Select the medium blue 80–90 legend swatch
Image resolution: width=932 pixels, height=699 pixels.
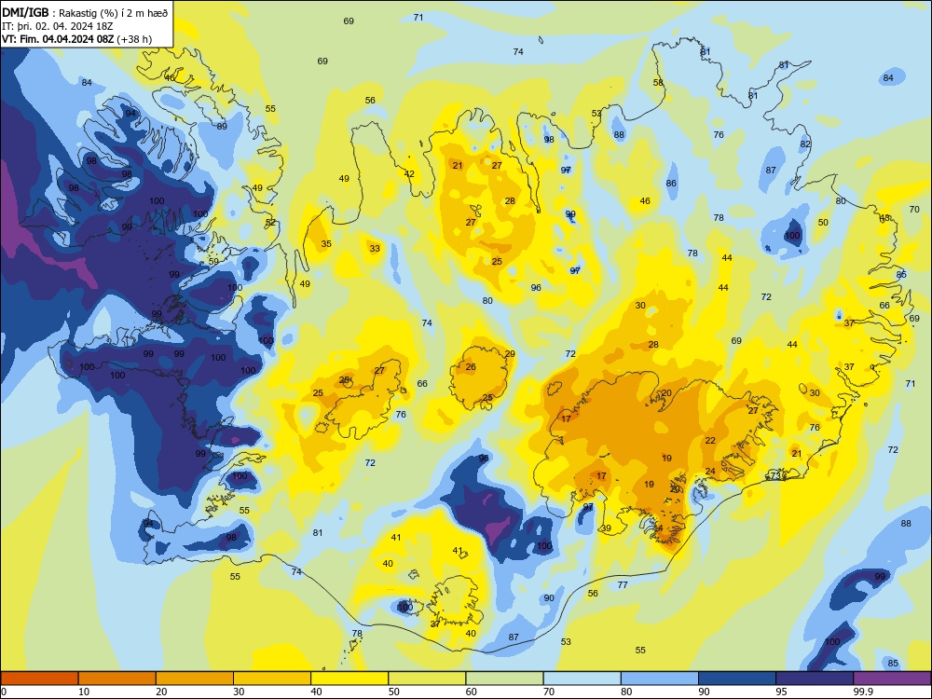(x=660, y=678)
